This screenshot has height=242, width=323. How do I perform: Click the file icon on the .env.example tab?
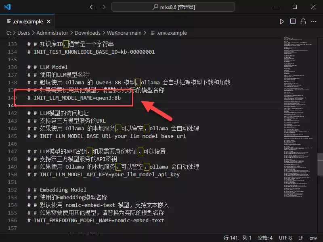8,21
